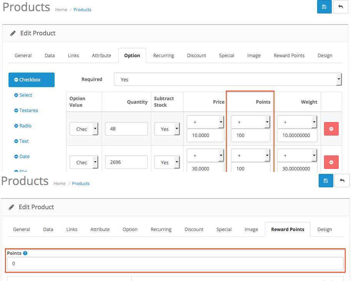Screen dimensions: 351x281
Task: Open Discount tab in lower screenshot
Action: pos(194,230)
